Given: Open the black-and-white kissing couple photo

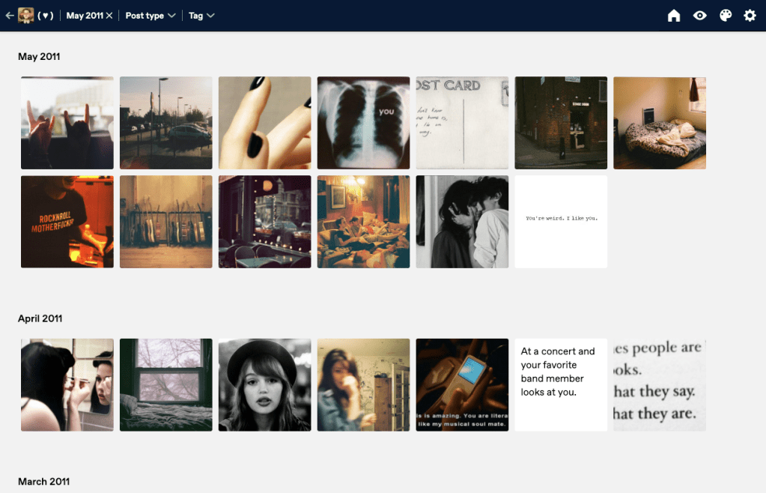Looking at the screenshot, I should pos(462,222).
